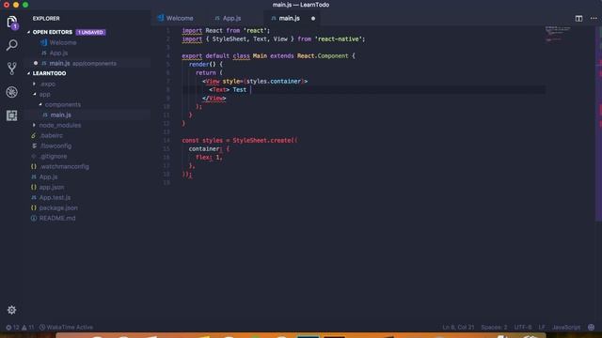Click the 1 UNSAVED badge
Viewport: 602px width, 338px height.
point(90,32)
